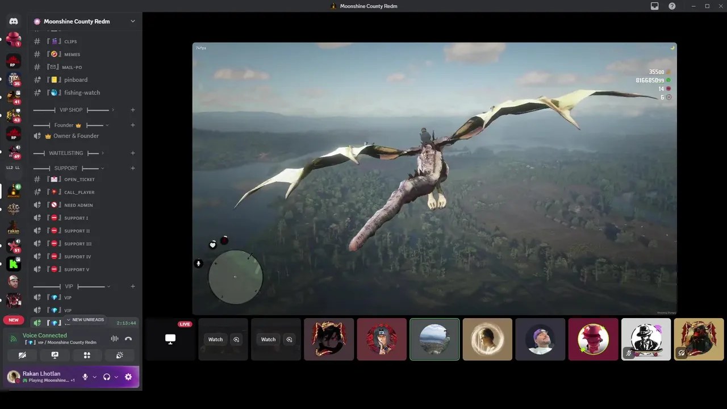Open the inbox icon in title bar
This screenshot has width=727, height=409.
point(655,6)
